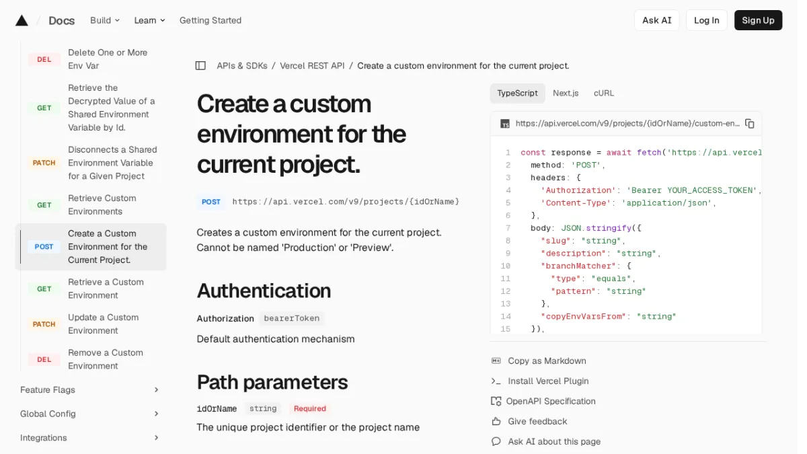Click the PATCH badge for Update a Custom Environment
807x454 pixels.
(44, 324)
